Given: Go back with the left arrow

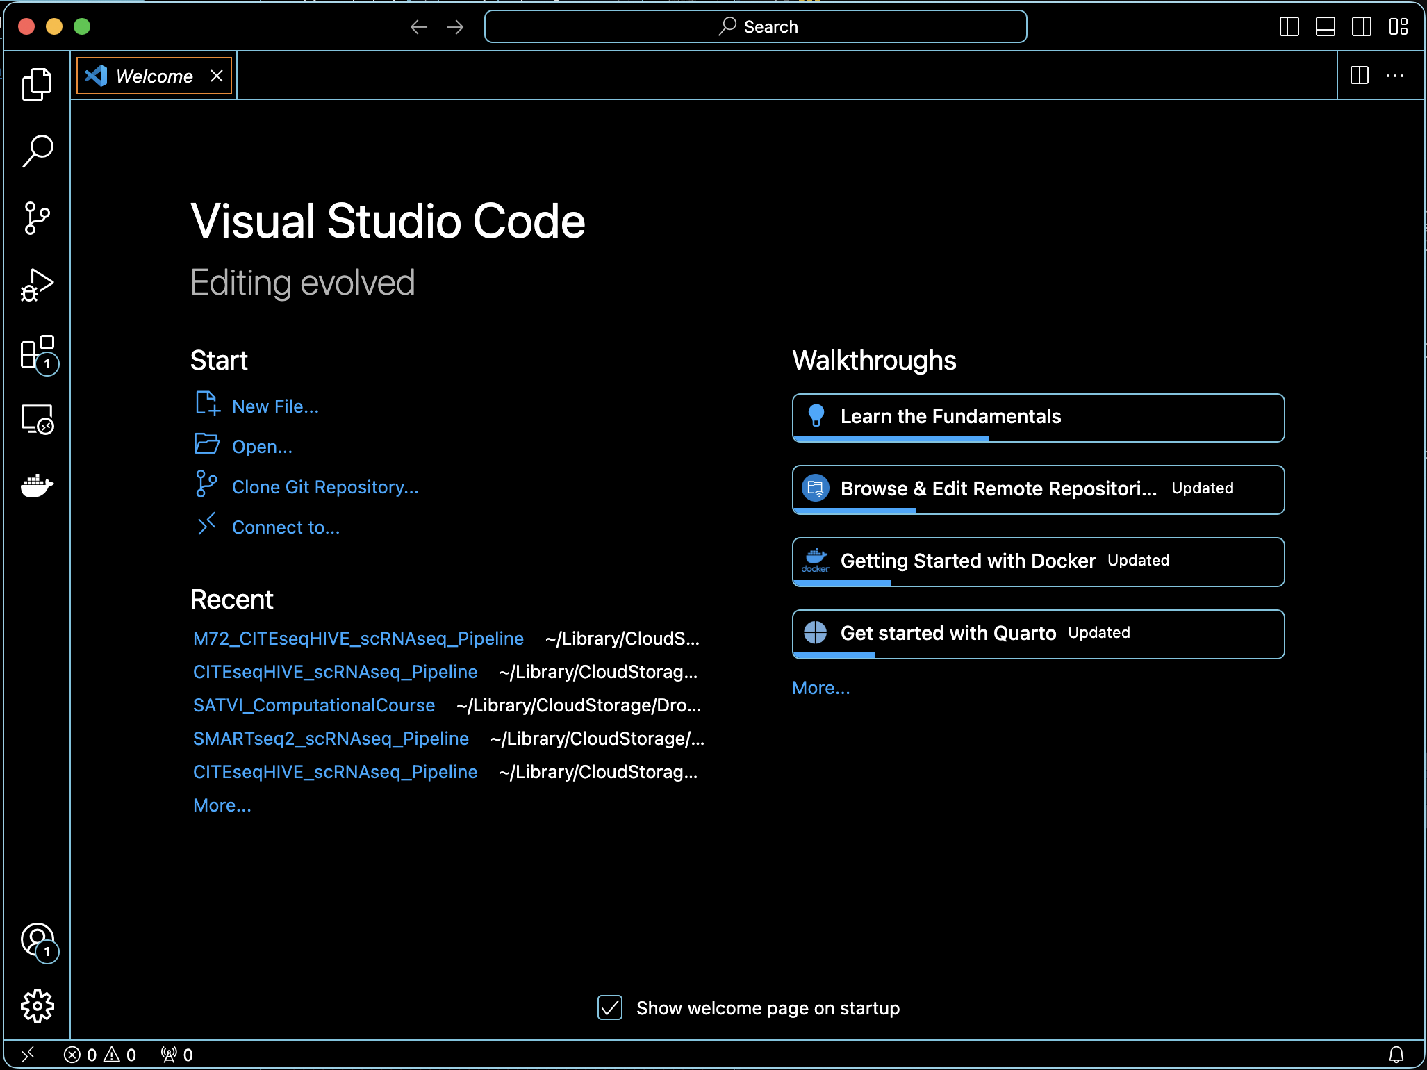Looking at the screenshot, I should (x=419, y=27).
